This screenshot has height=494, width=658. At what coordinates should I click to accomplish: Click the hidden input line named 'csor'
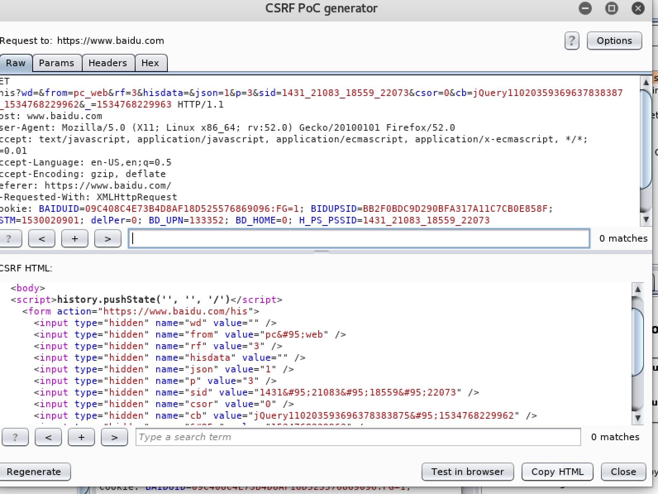164,404
